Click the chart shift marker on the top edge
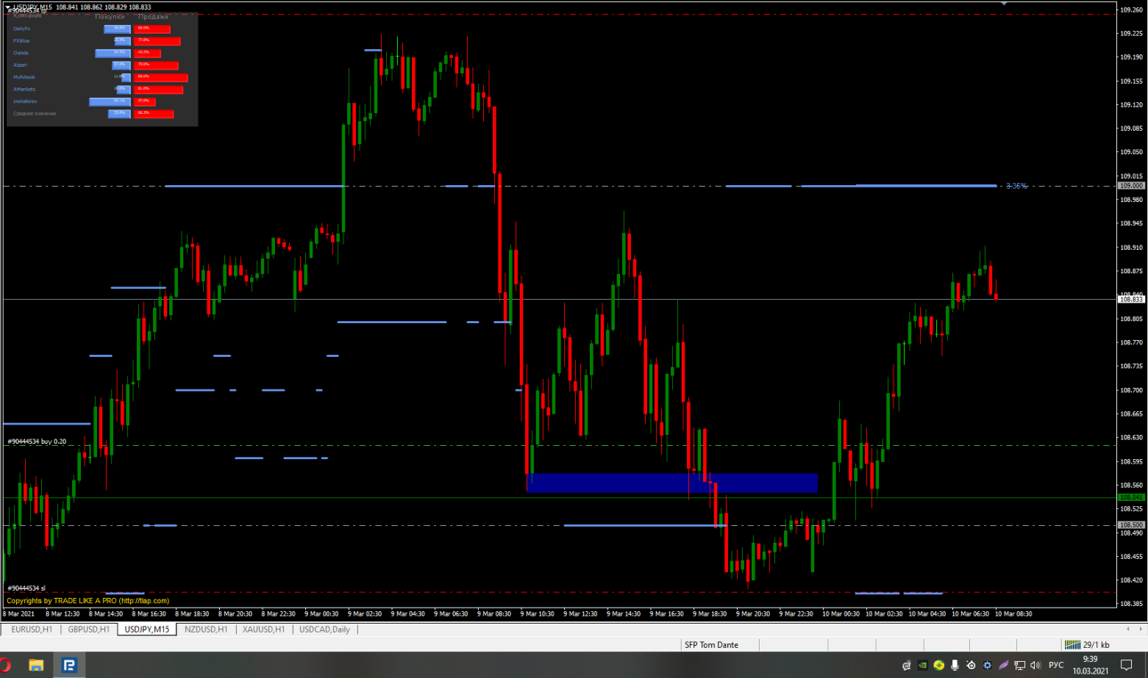The image size is (1148, 678). point(1004,4)
